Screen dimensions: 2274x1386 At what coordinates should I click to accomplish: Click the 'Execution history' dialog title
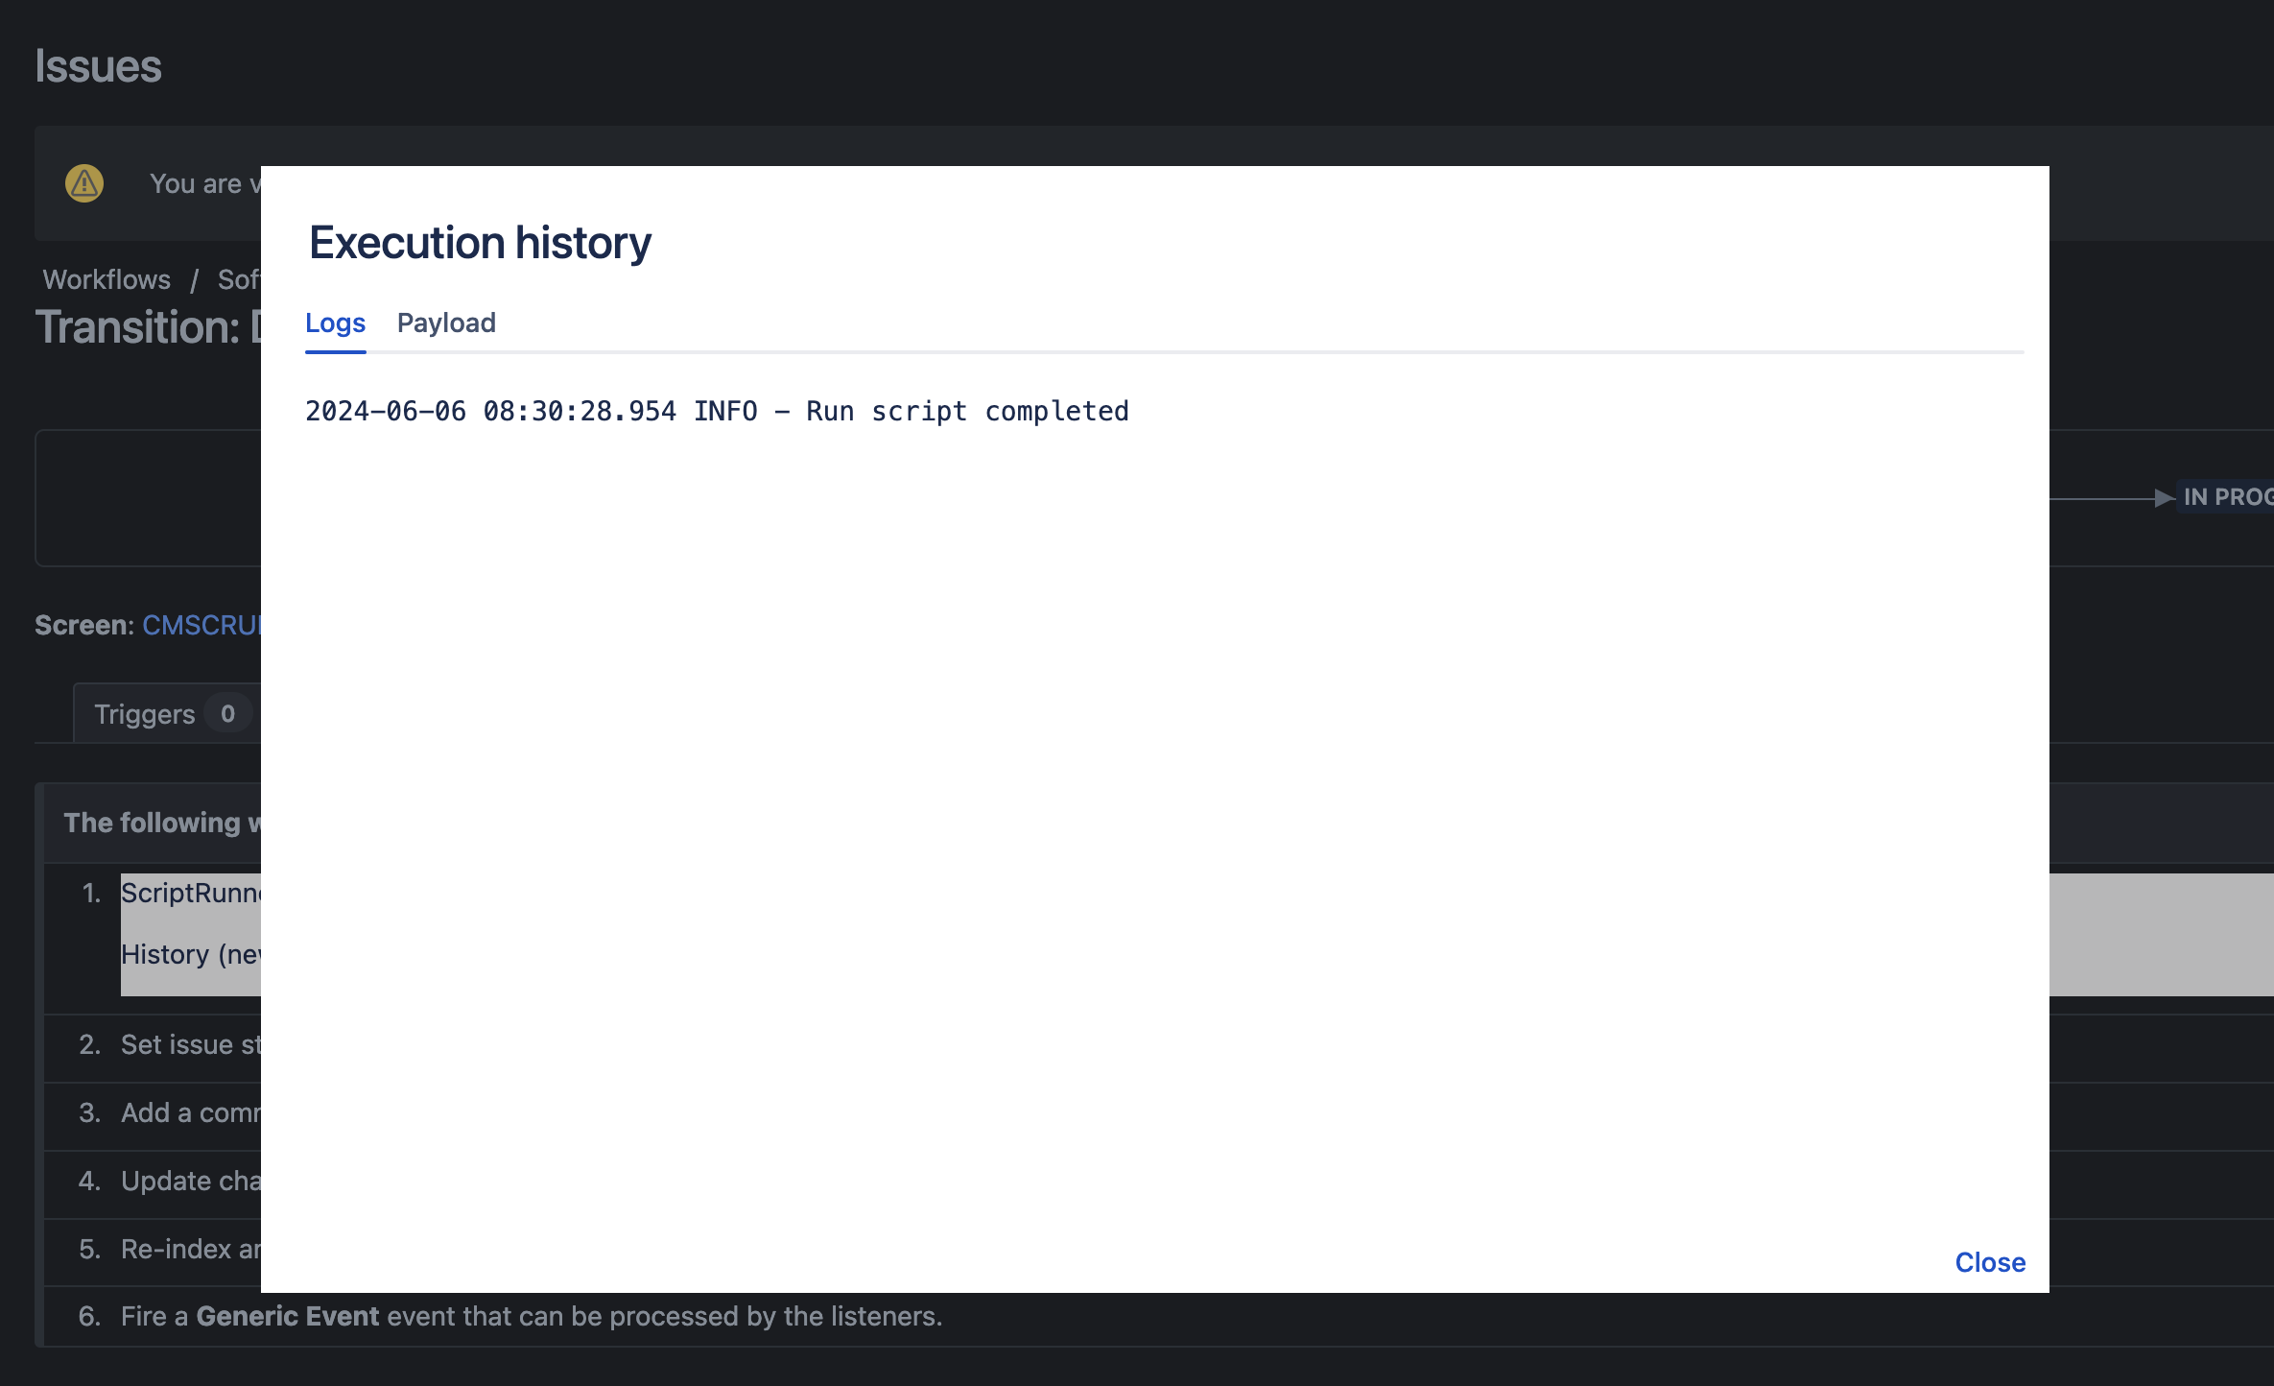point(480,243)
